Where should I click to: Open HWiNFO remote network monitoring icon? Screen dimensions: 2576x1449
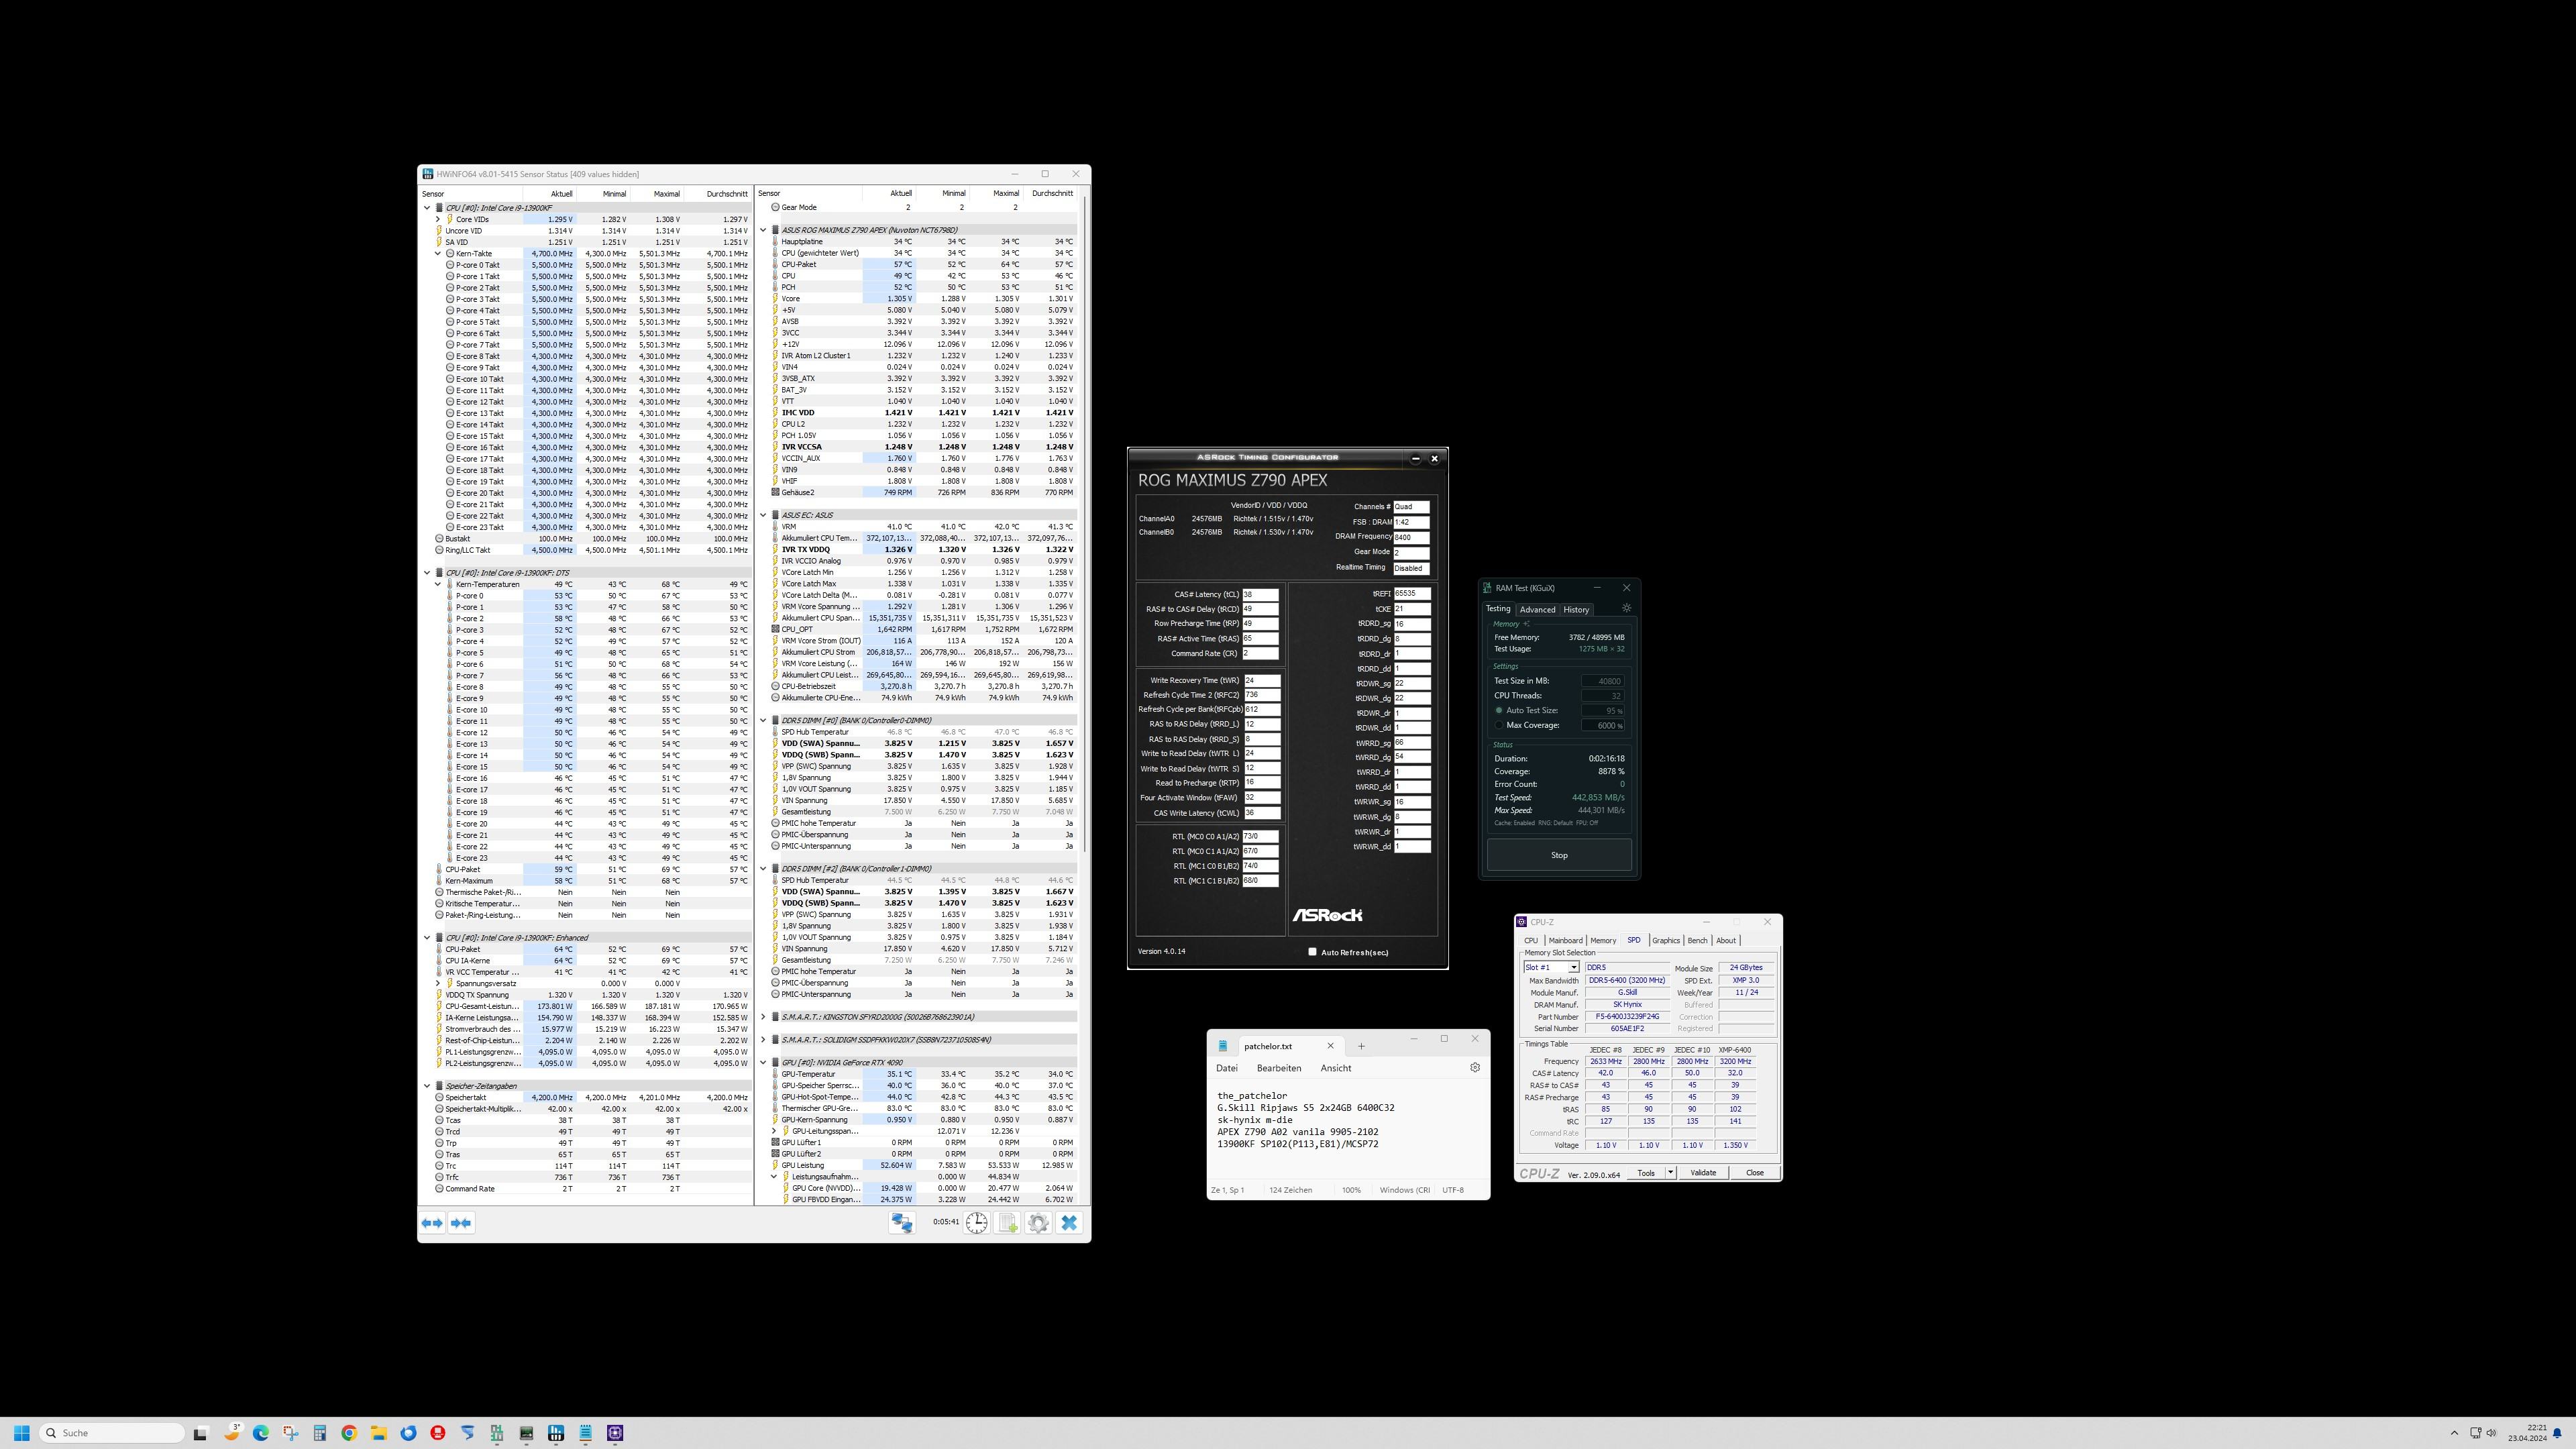point(902,1222)
